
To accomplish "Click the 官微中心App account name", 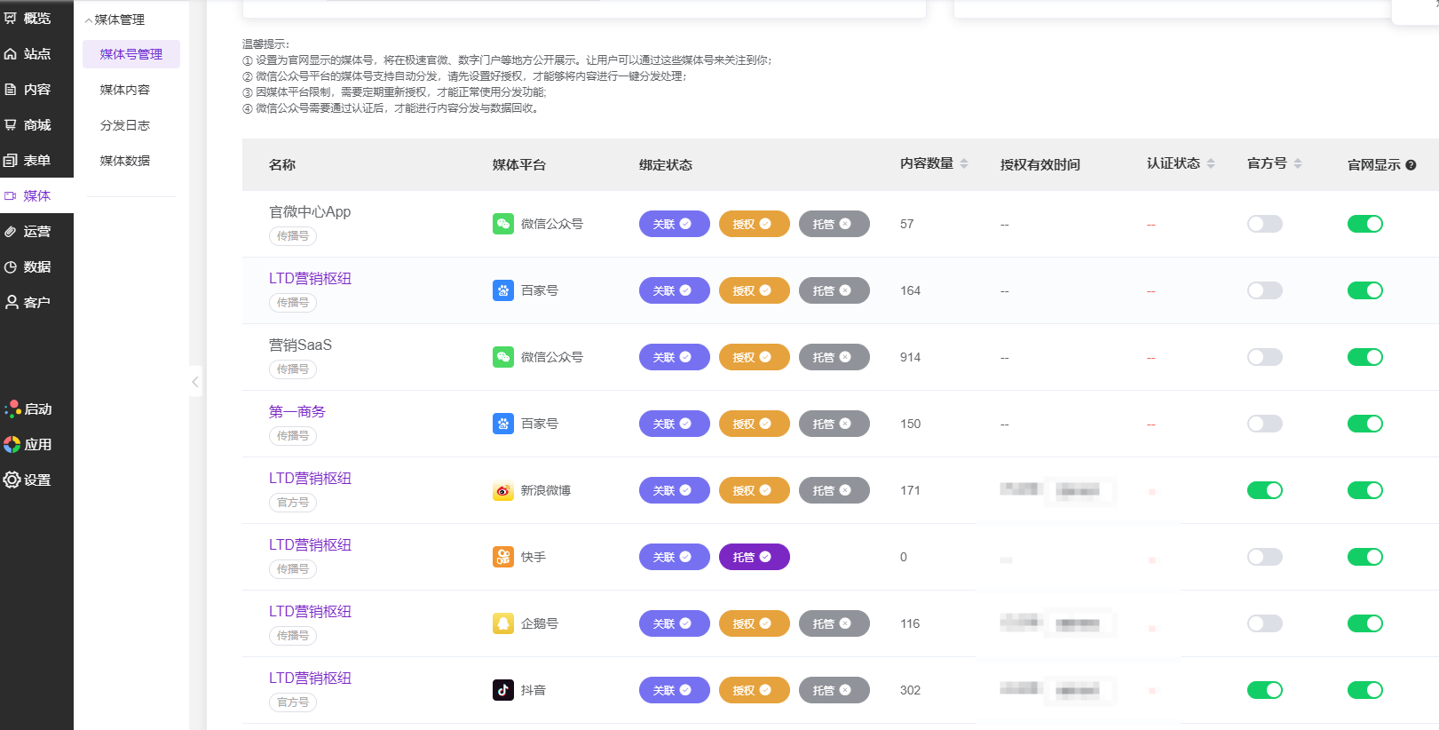I will 310,212.
